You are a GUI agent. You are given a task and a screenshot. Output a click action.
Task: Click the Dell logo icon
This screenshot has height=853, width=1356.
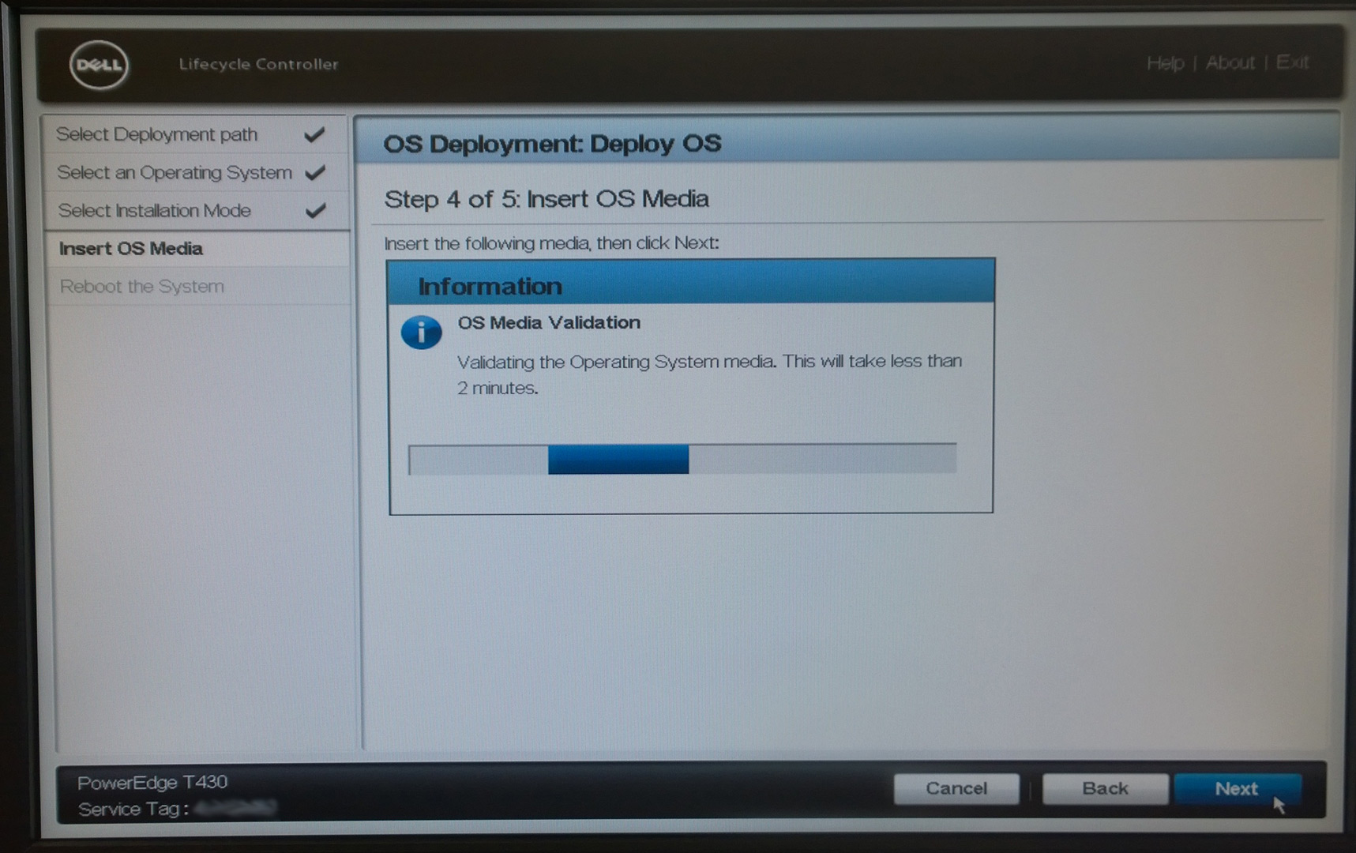(99, 64)
